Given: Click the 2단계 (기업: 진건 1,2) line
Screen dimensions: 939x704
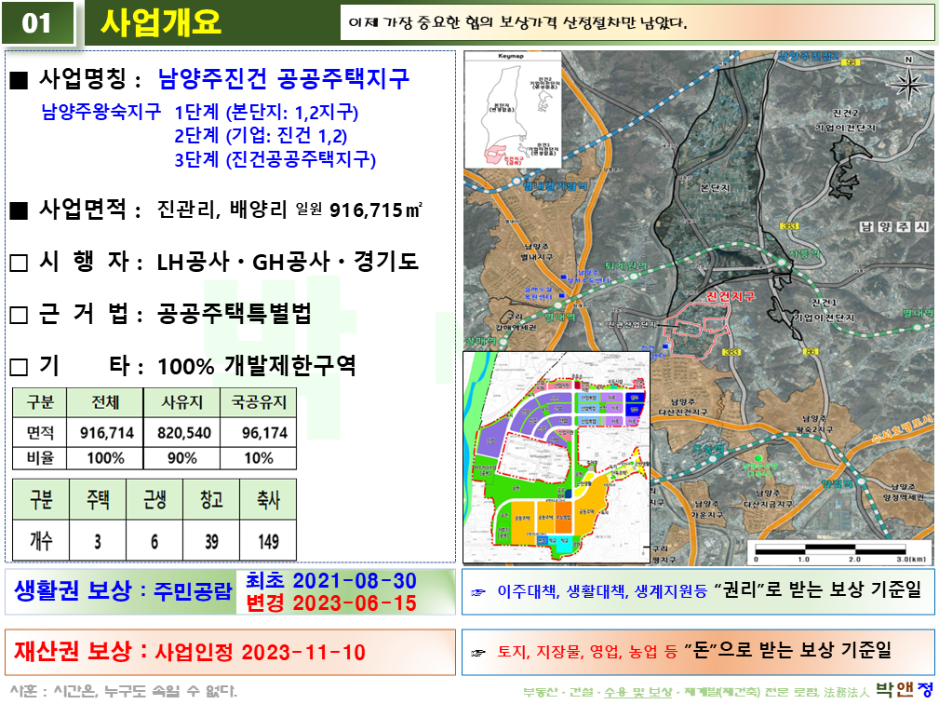Looking at the screenshot, I should [262, 136].
